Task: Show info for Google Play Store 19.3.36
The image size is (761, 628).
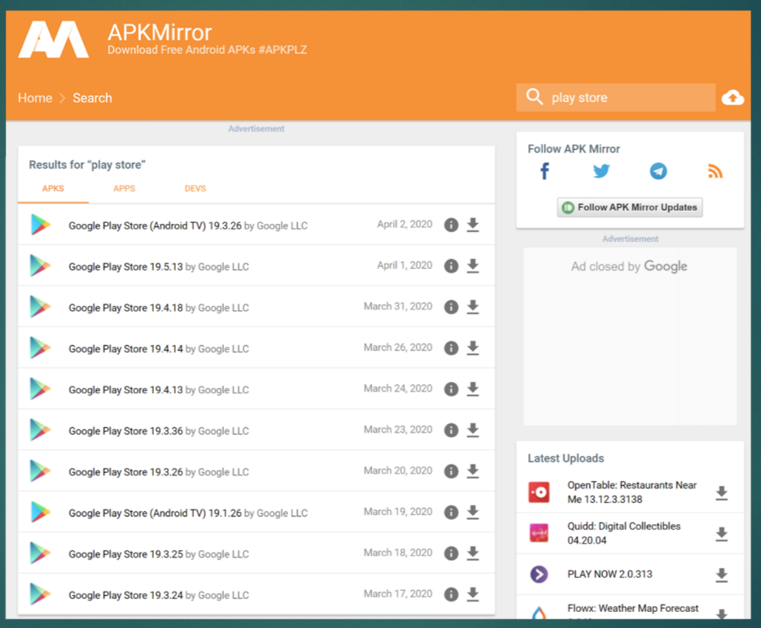Action: coord(452,430)
